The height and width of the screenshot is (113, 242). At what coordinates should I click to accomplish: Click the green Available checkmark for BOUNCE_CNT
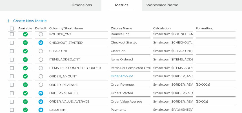(25, 34)
